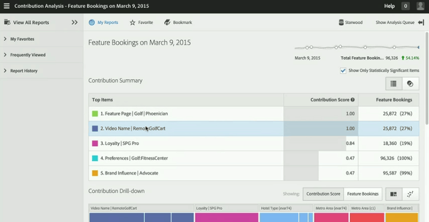
Task: Collapse sidebar with double chevron icon
Action: pos(74,23)
